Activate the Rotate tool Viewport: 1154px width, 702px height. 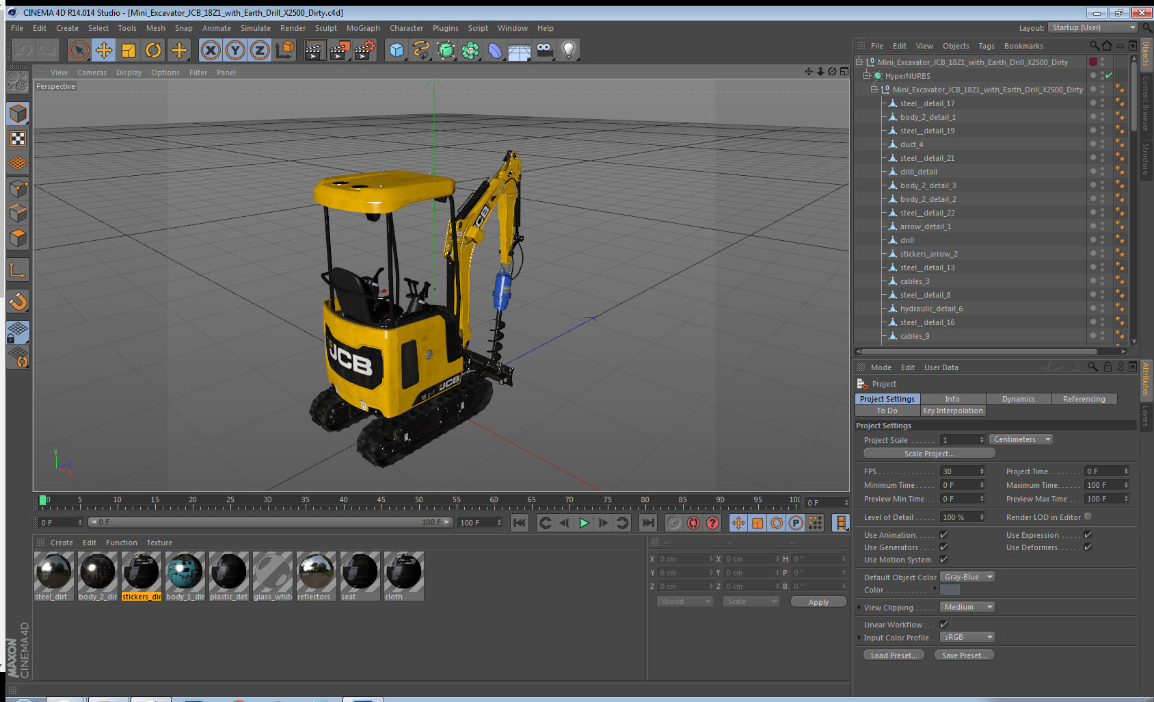pos(153,50)
